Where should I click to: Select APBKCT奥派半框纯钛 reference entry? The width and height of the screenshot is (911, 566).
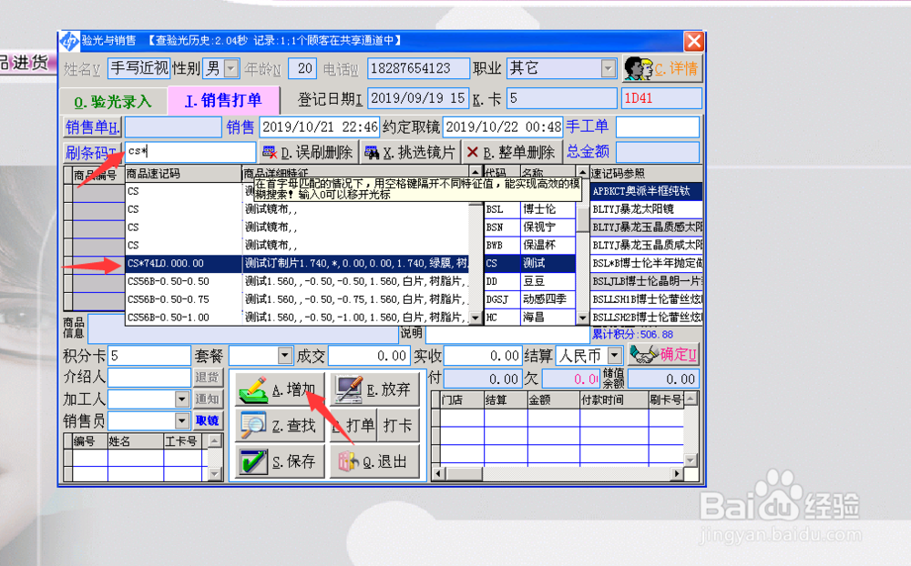click(x=646, y=191)
